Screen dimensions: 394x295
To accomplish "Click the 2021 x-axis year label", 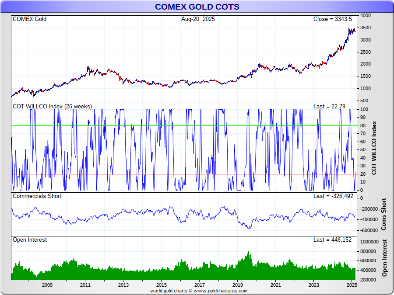I will pos(276,285).
